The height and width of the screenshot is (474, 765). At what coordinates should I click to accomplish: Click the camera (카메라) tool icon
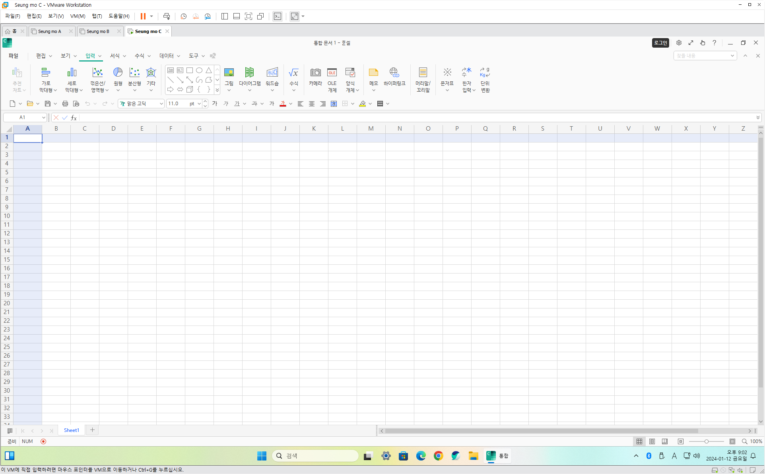pos(315,73)
